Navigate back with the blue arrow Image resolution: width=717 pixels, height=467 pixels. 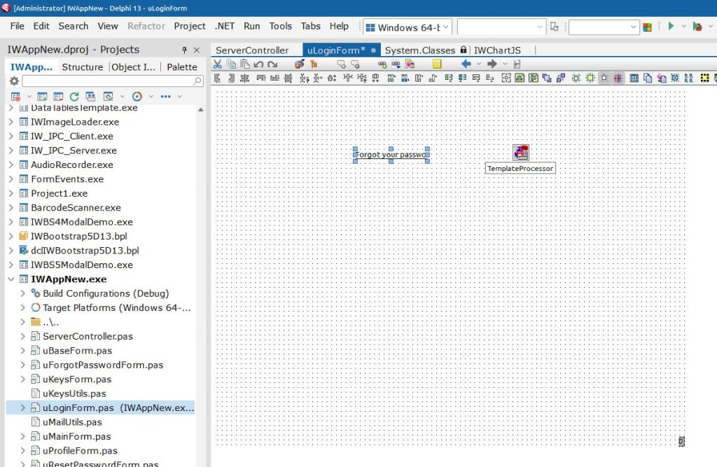pos(466,64)
